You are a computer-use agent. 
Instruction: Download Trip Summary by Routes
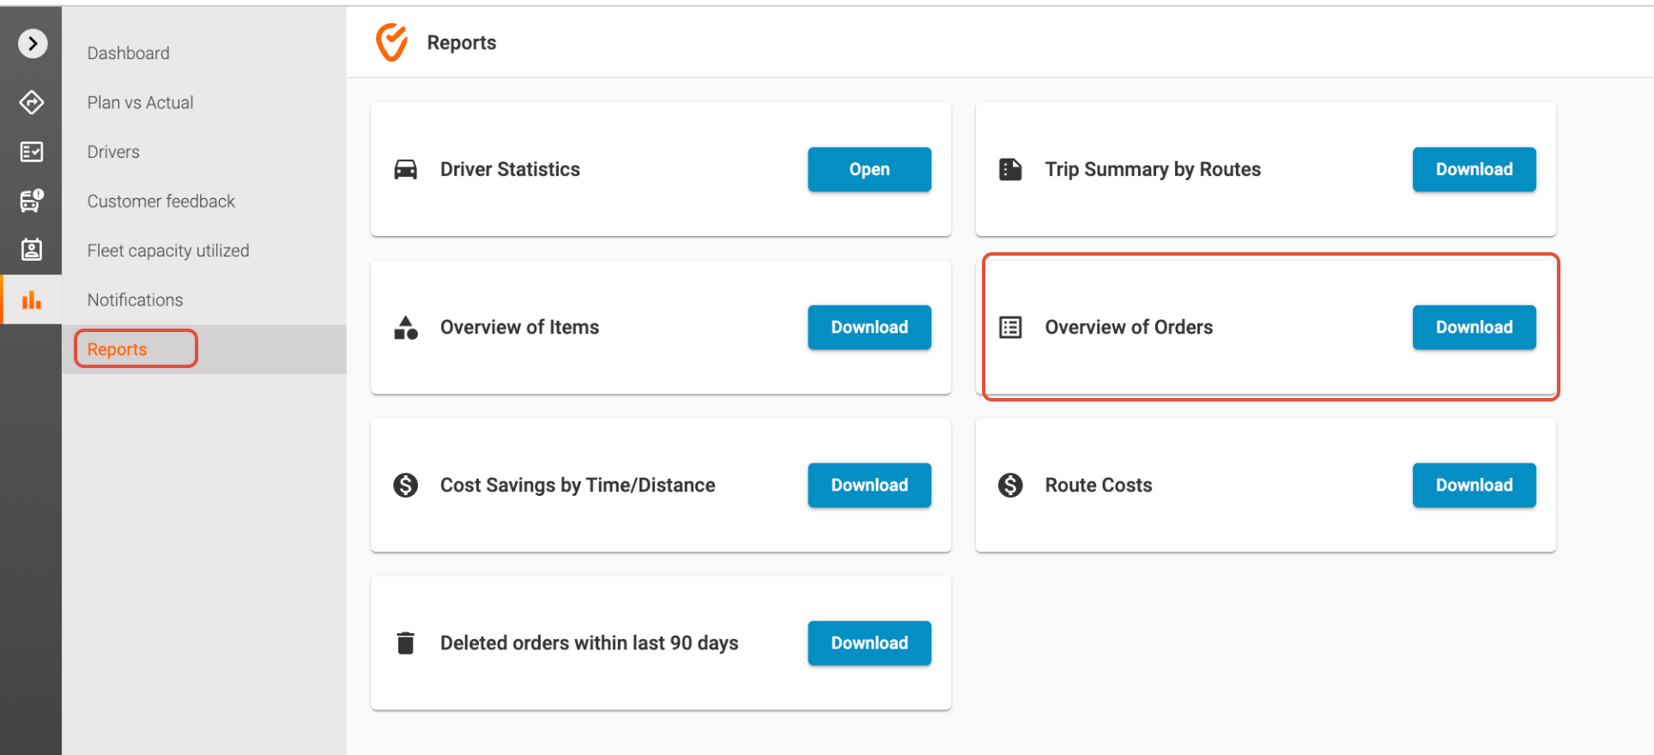pyautogui.click(x=1473, y=170)
